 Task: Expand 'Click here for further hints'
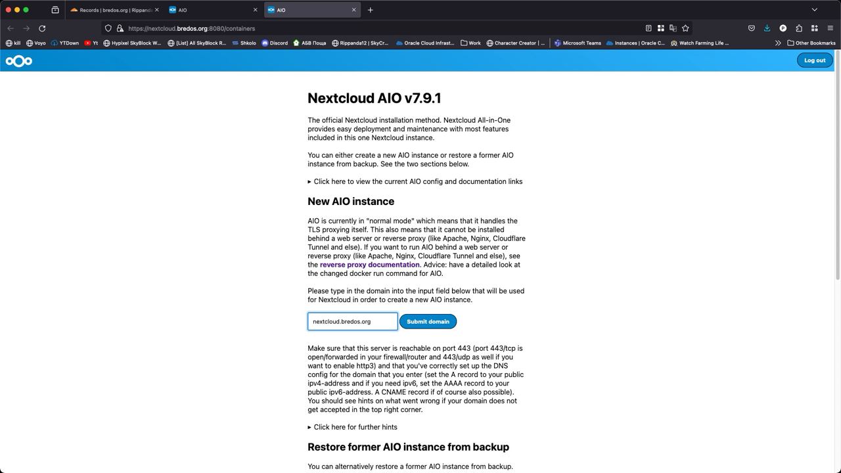[353, 427]
